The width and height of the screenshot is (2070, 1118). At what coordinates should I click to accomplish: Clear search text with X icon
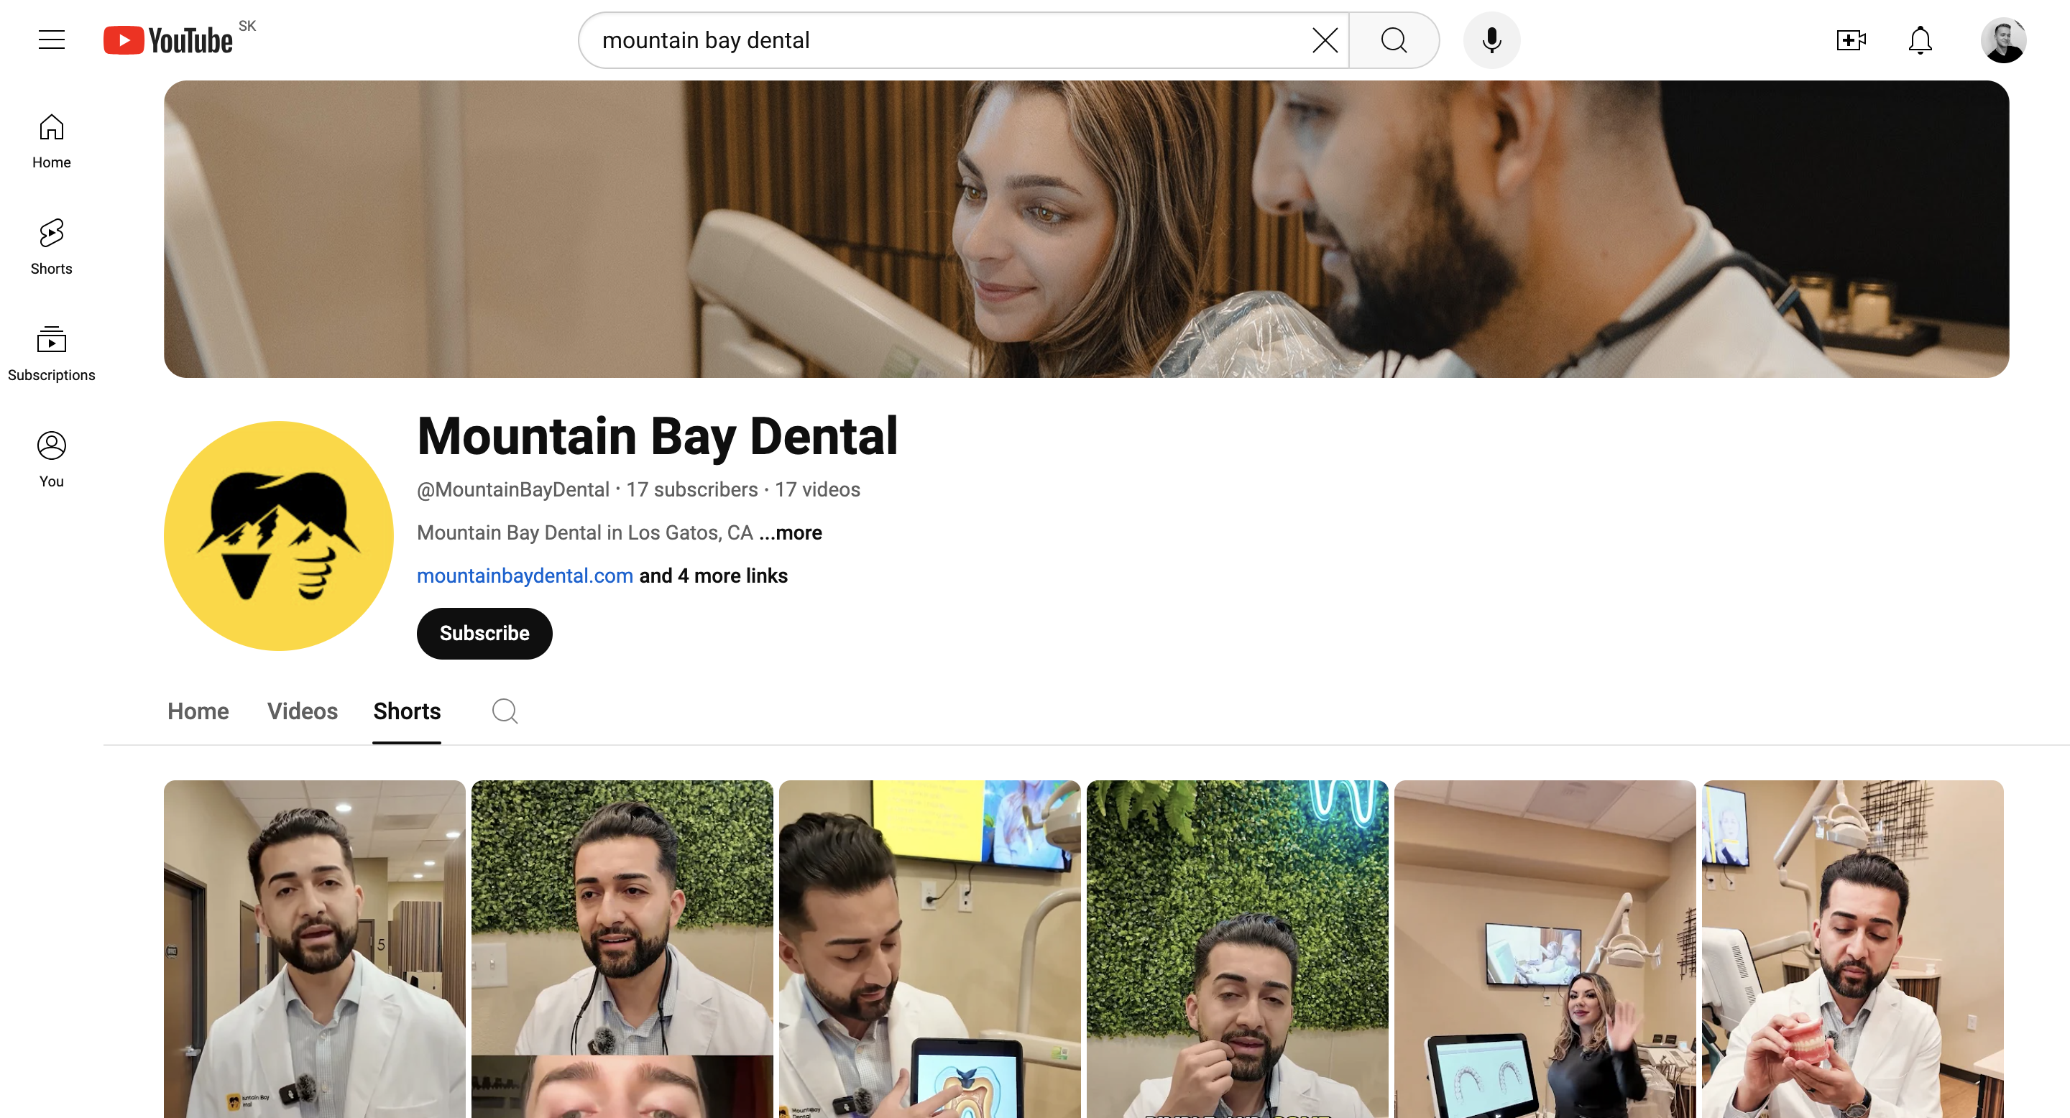pos(1324,40)
